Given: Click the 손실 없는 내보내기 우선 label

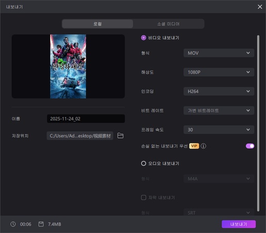Looking at the screenshot, I should 164,146.
